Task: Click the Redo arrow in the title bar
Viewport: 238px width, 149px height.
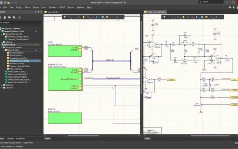Action: tap(16, 3)
